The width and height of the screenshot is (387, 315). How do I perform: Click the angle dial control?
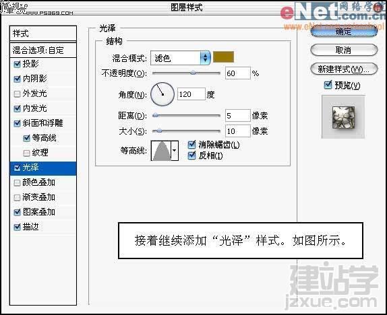point(162,94)
